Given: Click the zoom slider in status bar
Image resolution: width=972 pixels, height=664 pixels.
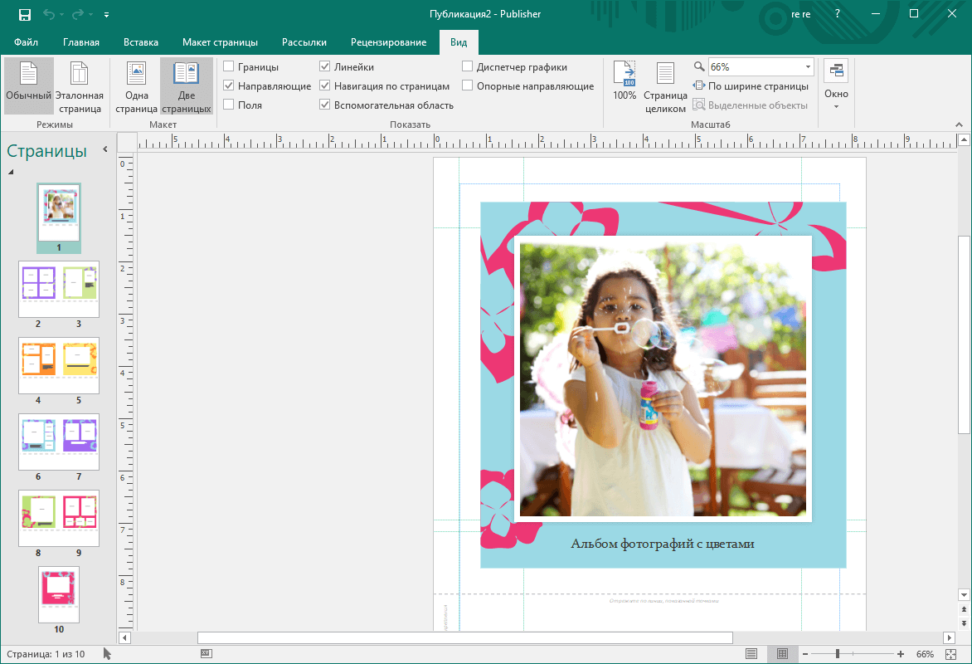Looking at the screenshot, I should tap(838, 654).
